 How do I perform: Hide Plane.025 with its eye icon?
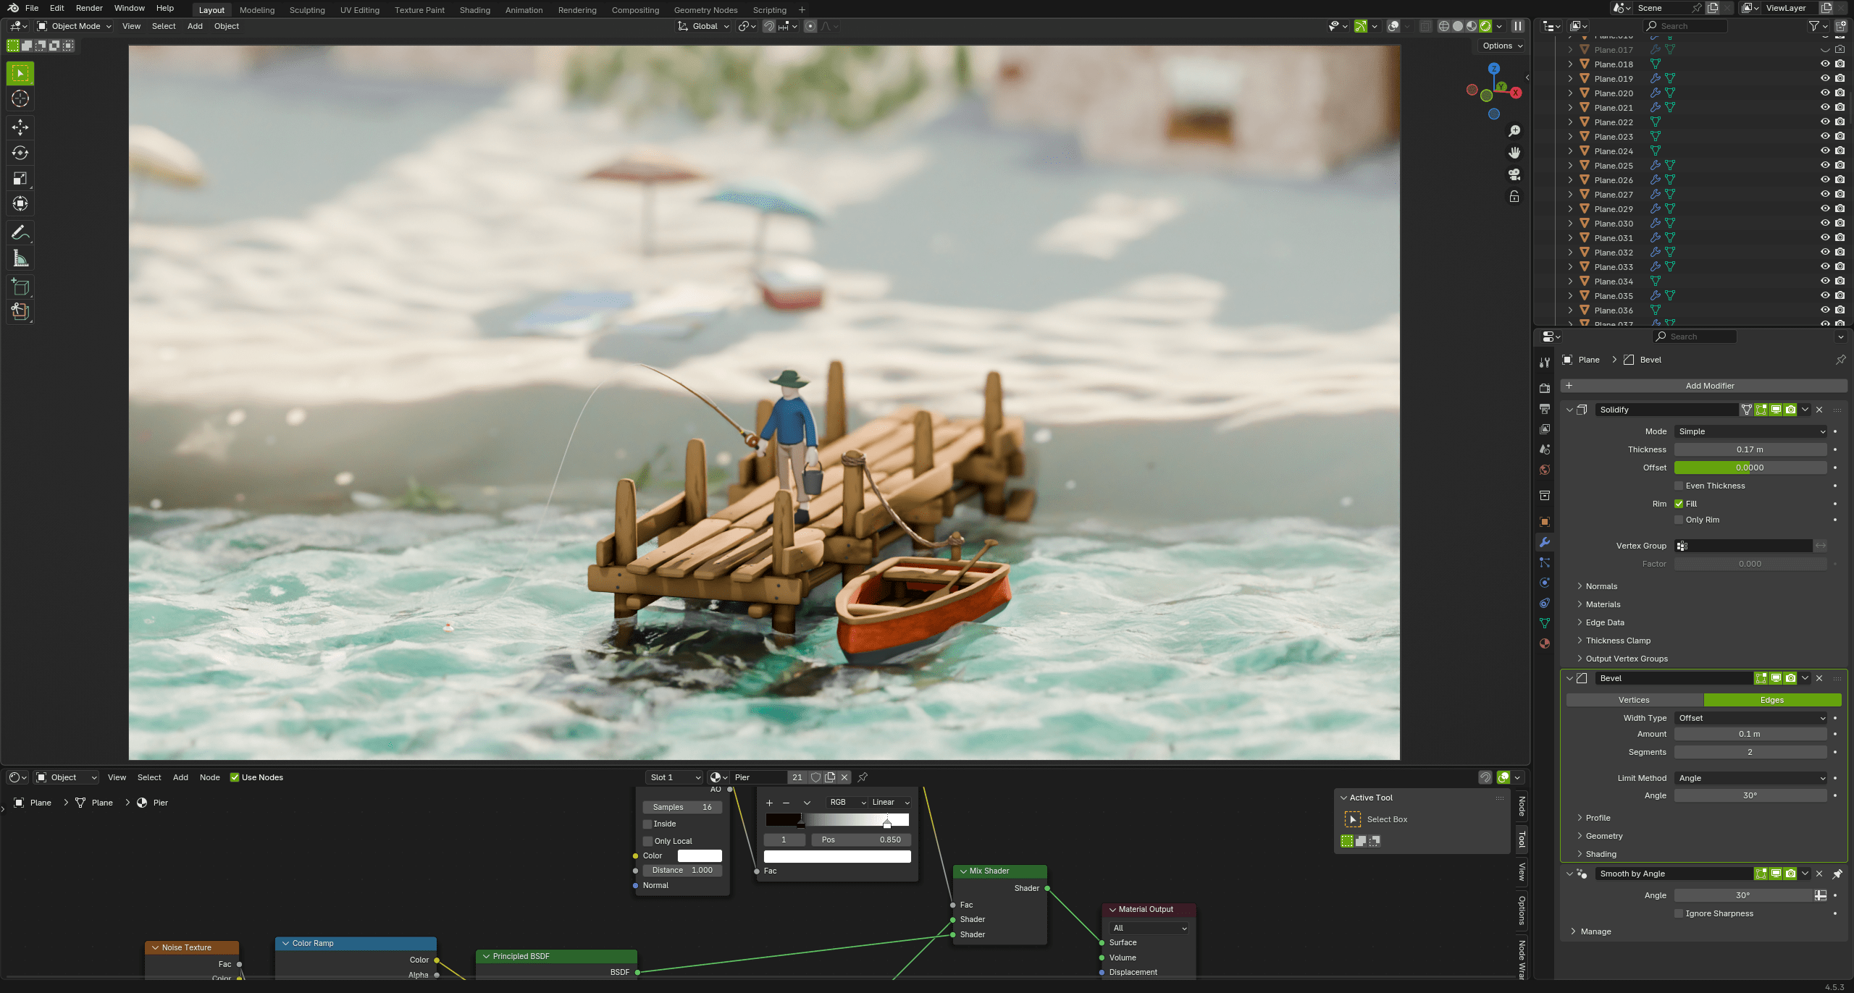click(x=1825, y=165)
